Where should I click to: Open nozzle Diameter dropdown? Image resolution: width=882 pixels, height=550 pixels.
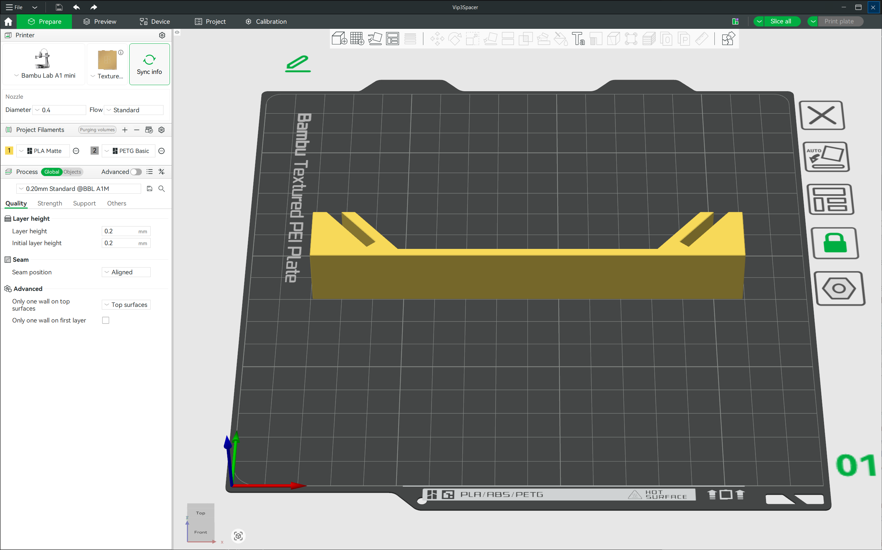pos(59,110)
